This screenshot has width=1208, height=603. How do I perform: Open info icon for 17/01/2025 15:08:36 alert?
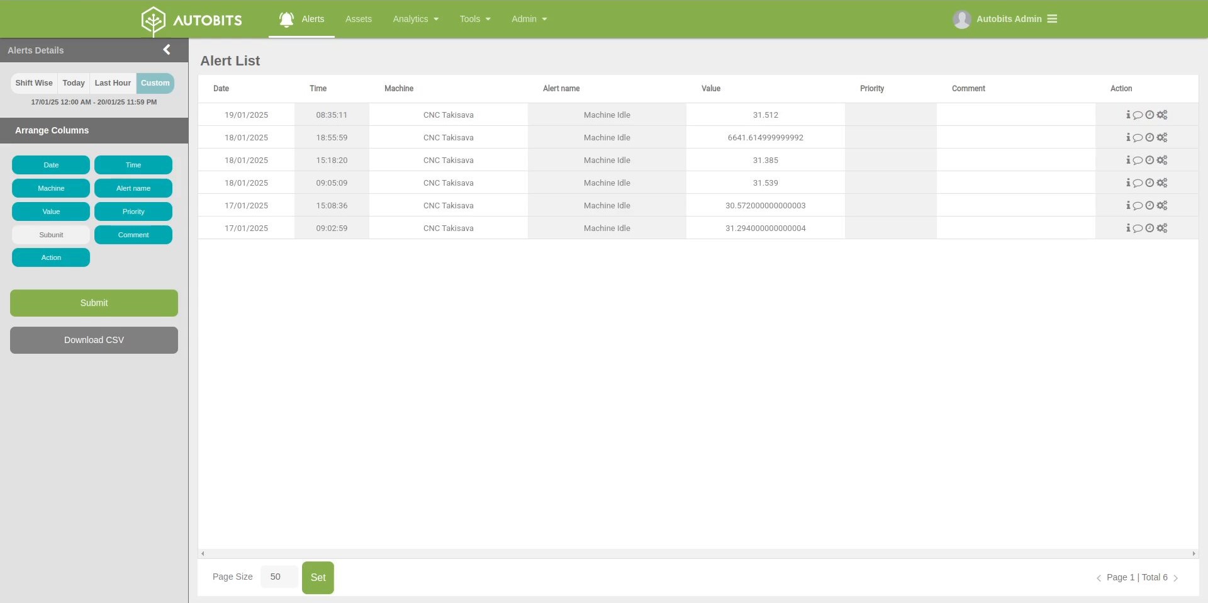point(1128,205)
